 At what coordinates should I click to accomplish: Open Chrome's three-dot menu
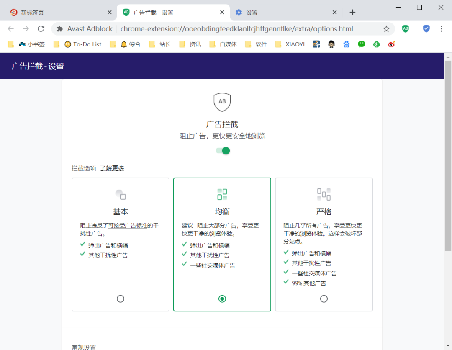point(442,28)
